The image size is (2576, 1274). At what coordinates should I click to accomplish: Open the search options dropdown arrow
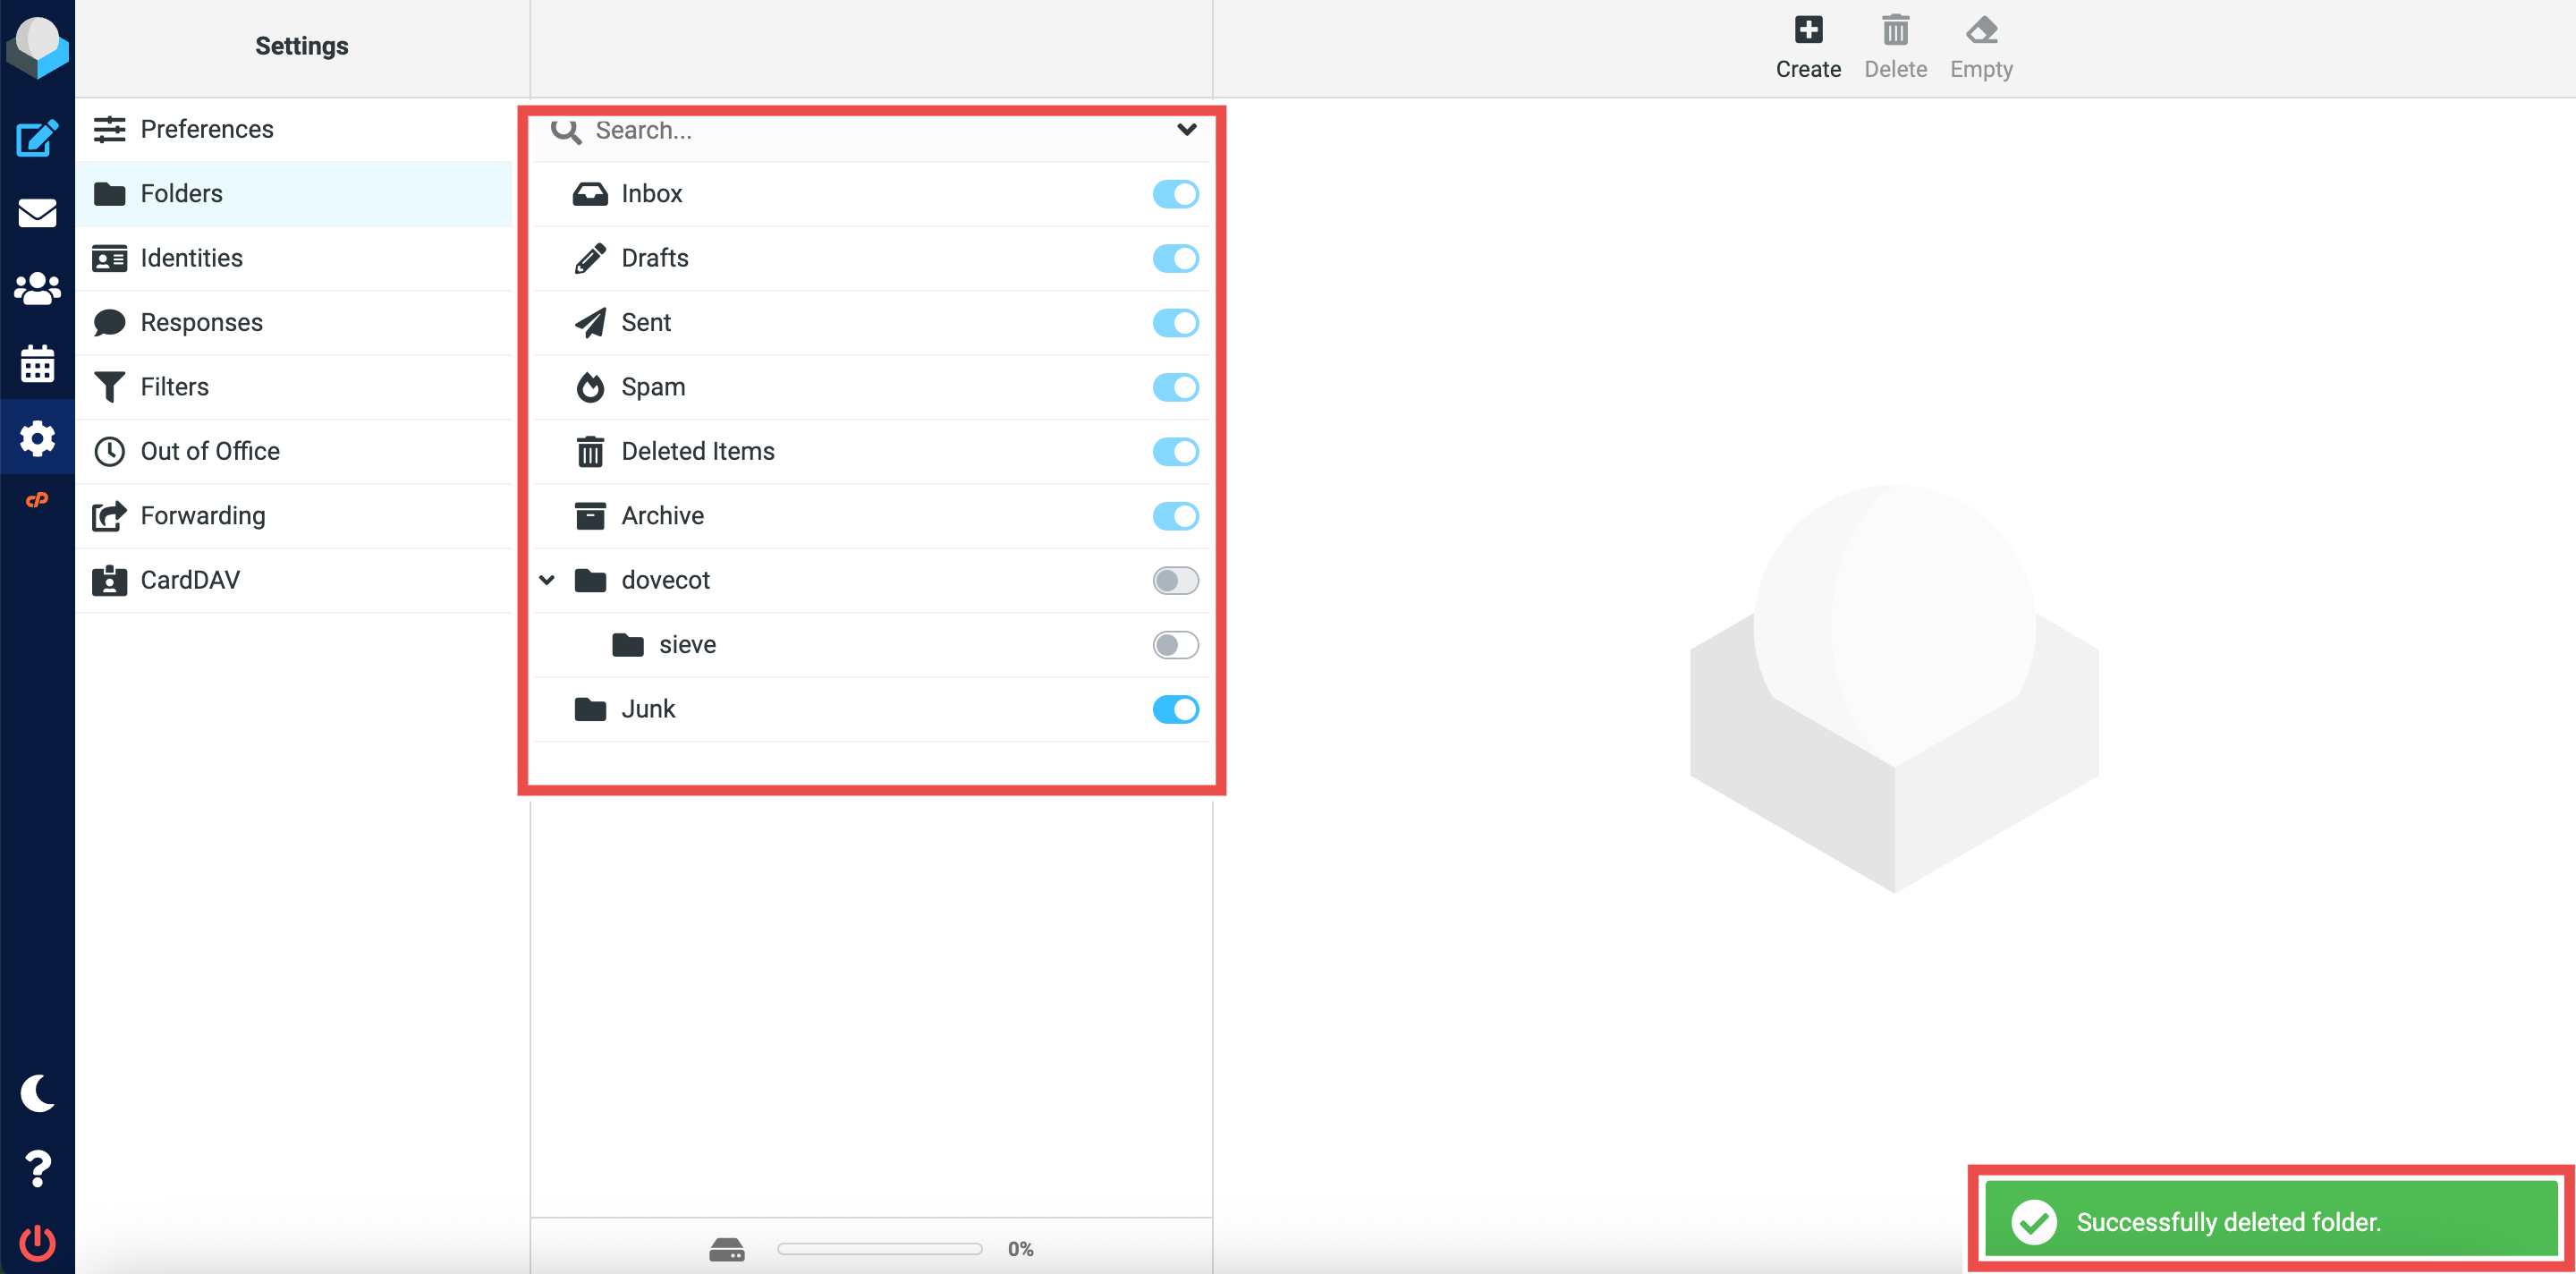click(x=1186, y=130)
